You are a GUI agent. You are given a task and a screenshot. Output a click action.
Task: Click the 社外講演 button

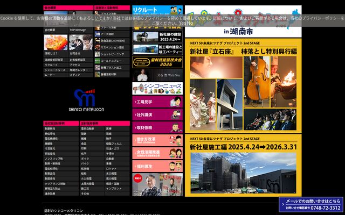(x=157, y=114)
